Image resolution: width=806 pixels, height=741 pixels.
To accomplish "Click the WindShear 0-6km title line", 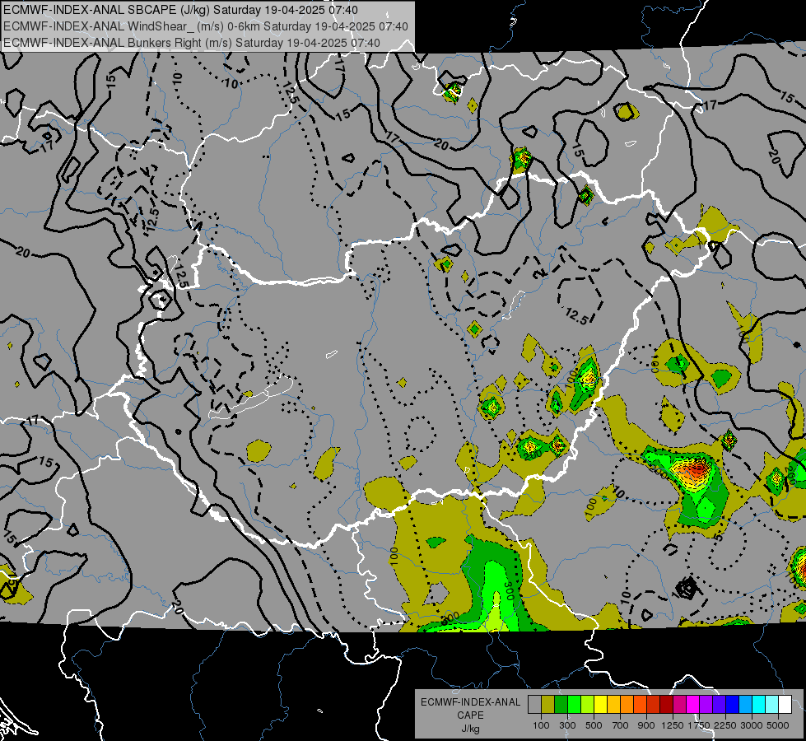I will pos(206,26).
